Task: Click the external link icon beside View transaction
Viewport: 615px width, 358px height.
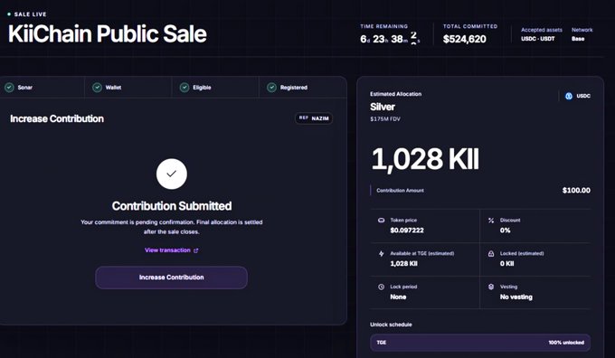Action: pyautogui.click(x=195, y=250)
